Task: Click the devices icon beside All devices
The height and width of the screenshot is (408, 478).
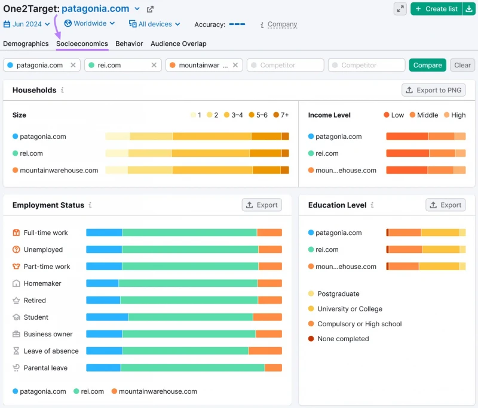Action: (x=133, y=24)
